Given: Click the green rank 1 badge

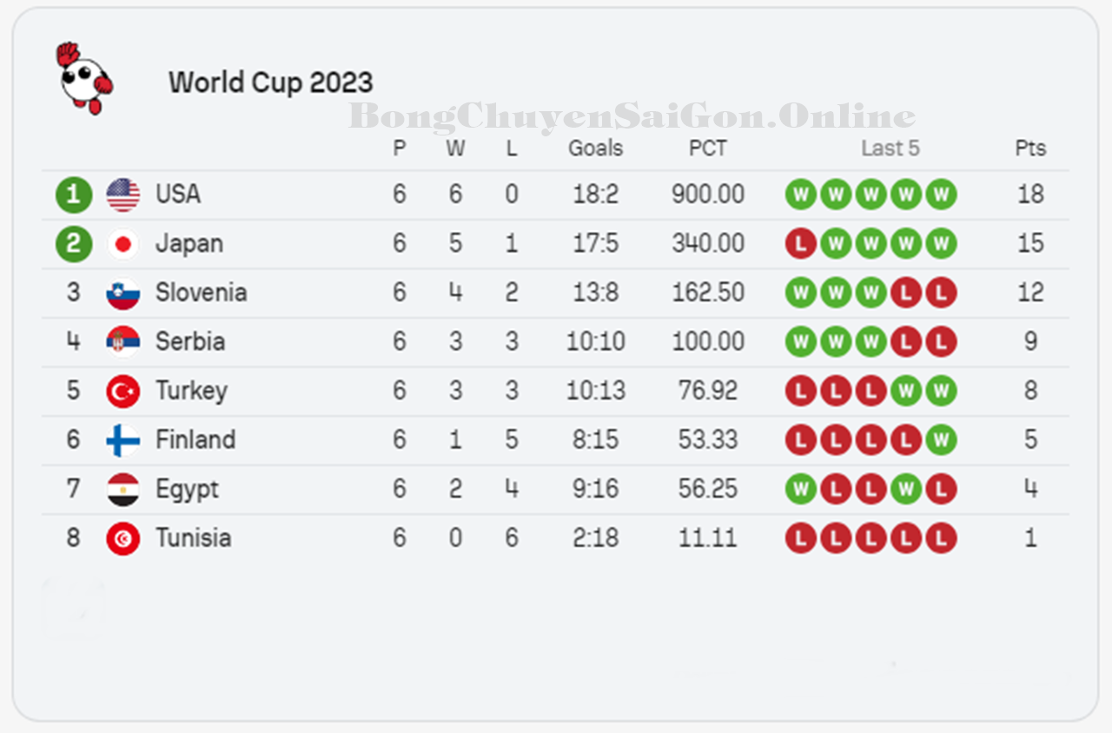Looking at the screenshot, I should pyautogui.click(x=74, y=195).
